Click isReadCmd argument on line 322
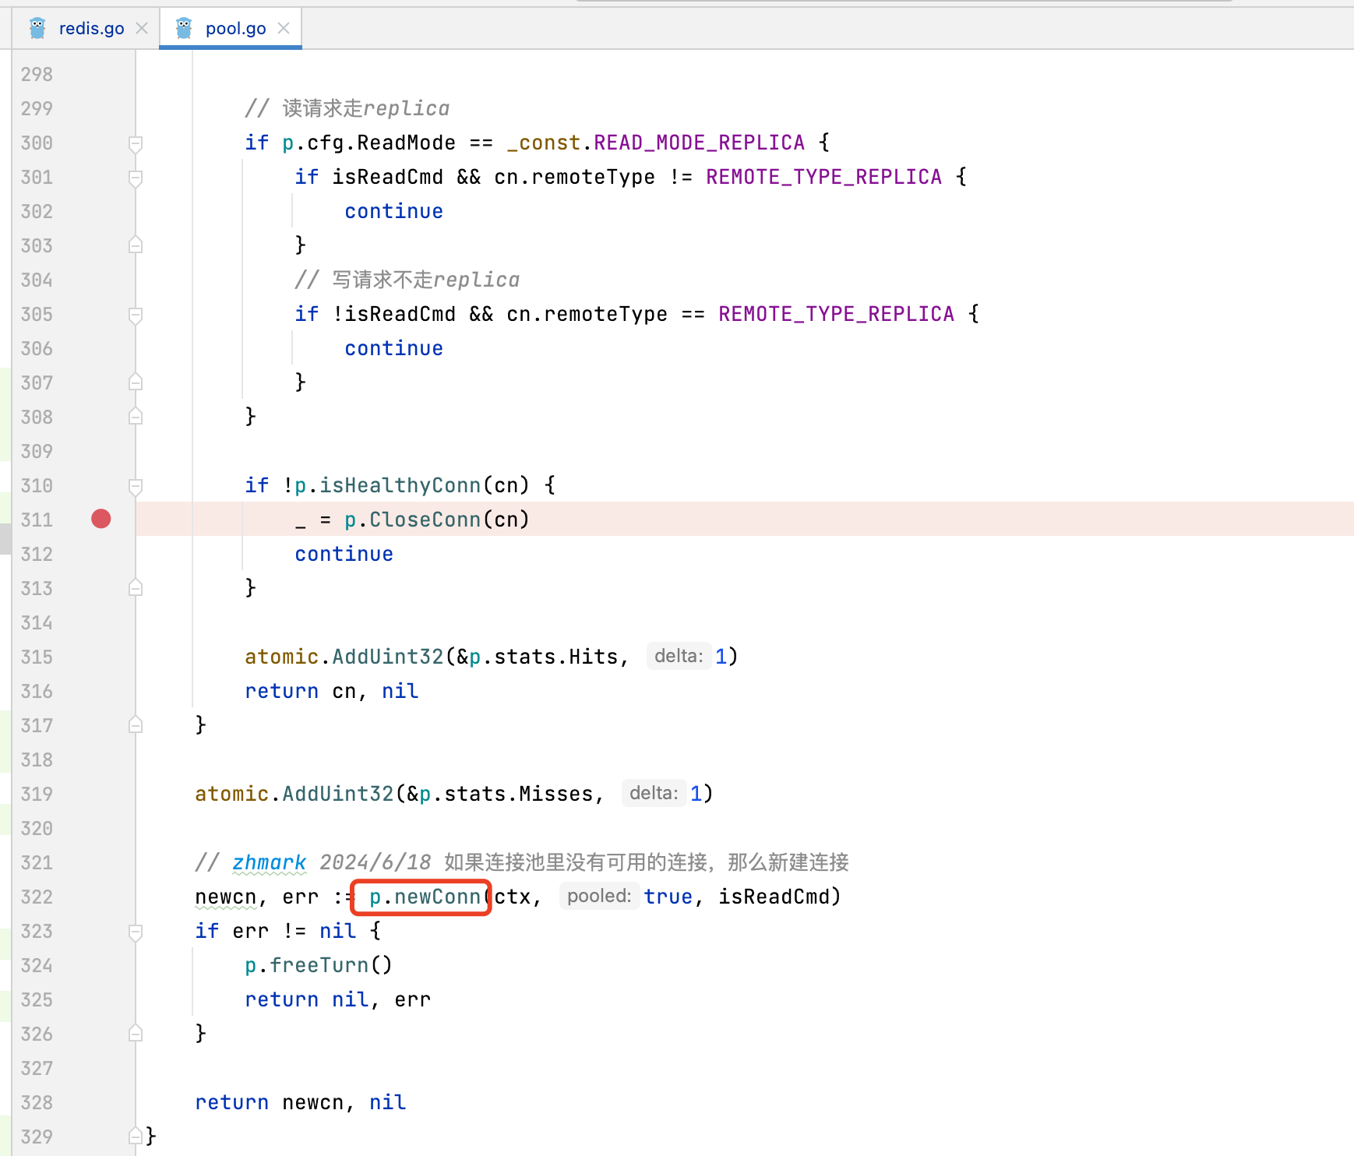Image resolution: width=1354 pixels, height=1156 pixels. (774, 897)
